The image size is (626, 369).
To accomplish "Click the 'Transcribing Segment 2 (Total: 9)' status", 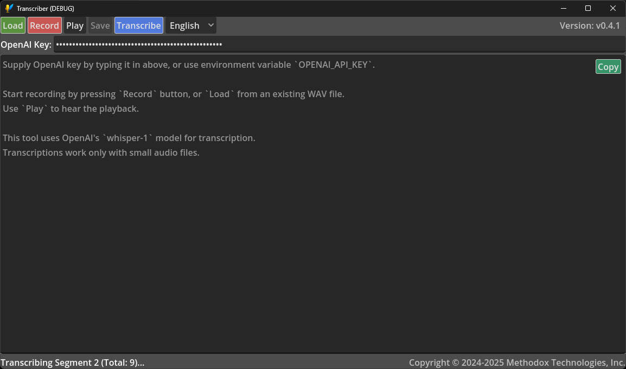I will coord(73,362).
